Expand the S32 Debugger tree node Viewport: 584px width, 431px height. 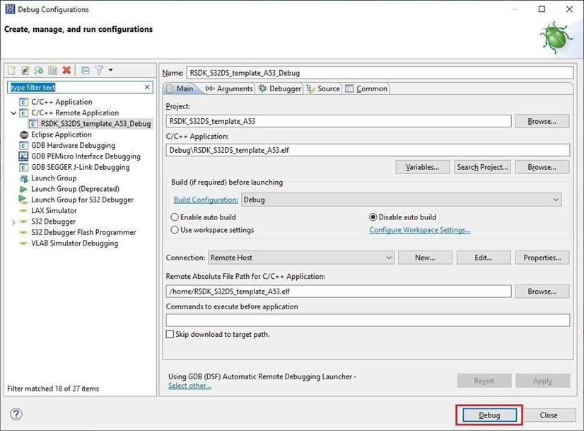(x=13, y=222)
